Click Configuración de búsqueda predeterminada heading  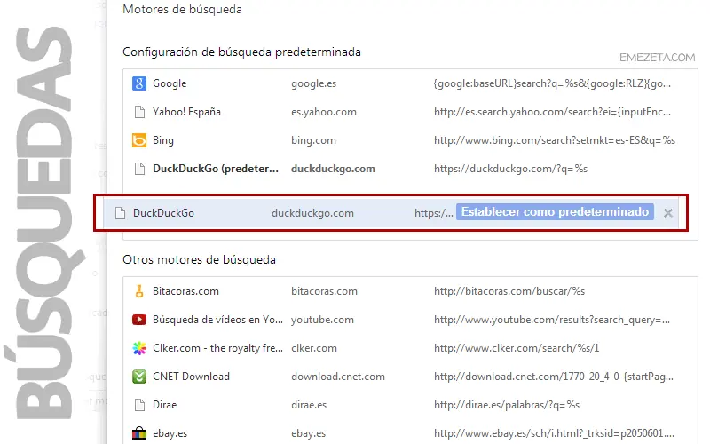click(x=241, y=52)
